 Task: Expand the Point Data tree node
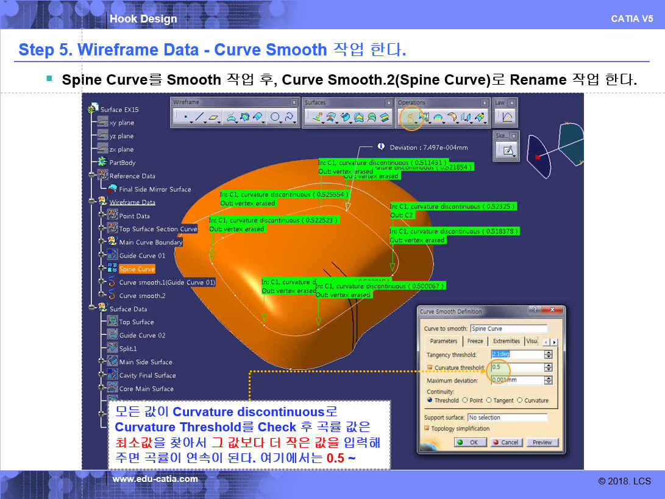pos(101,216)
